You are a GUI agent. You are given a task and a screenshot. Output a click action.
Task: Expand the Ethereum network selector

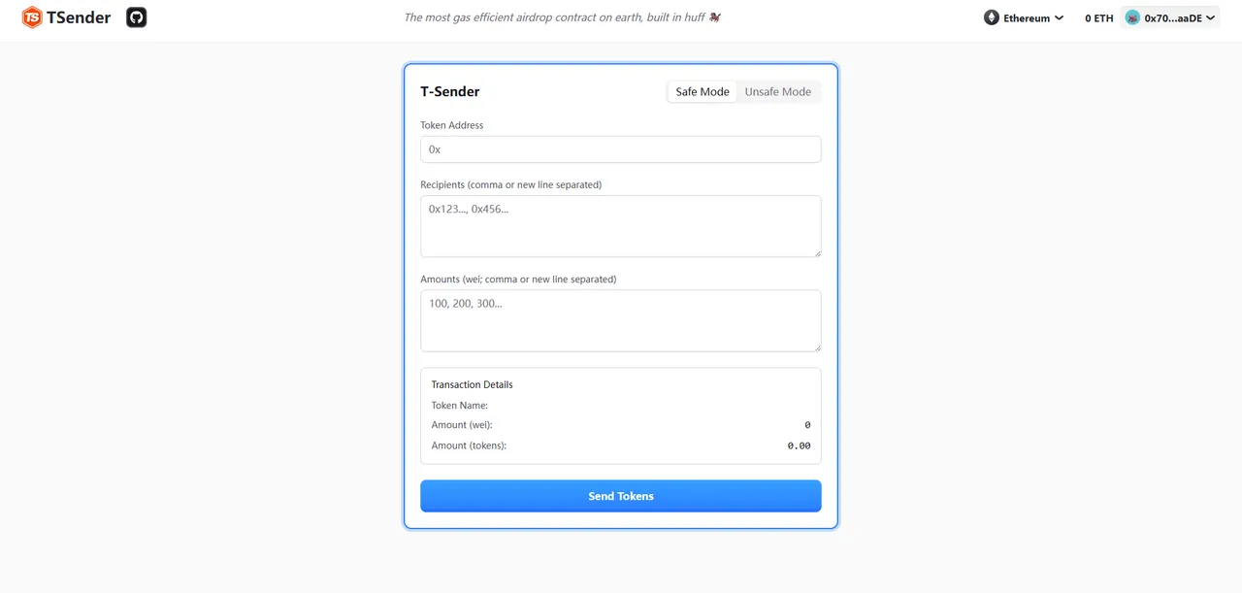[1024, 16]
